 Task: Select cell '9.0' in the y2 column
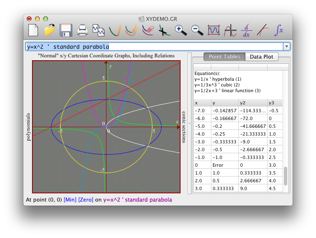click(x=253, y=188)
